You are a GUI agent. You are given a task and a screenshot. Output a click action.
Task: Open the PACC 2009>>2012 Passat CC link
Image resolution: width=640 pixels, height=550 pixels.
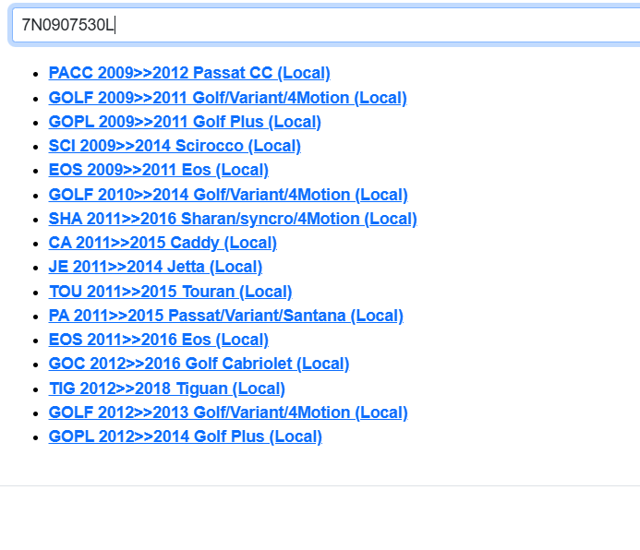coord(189,73)
